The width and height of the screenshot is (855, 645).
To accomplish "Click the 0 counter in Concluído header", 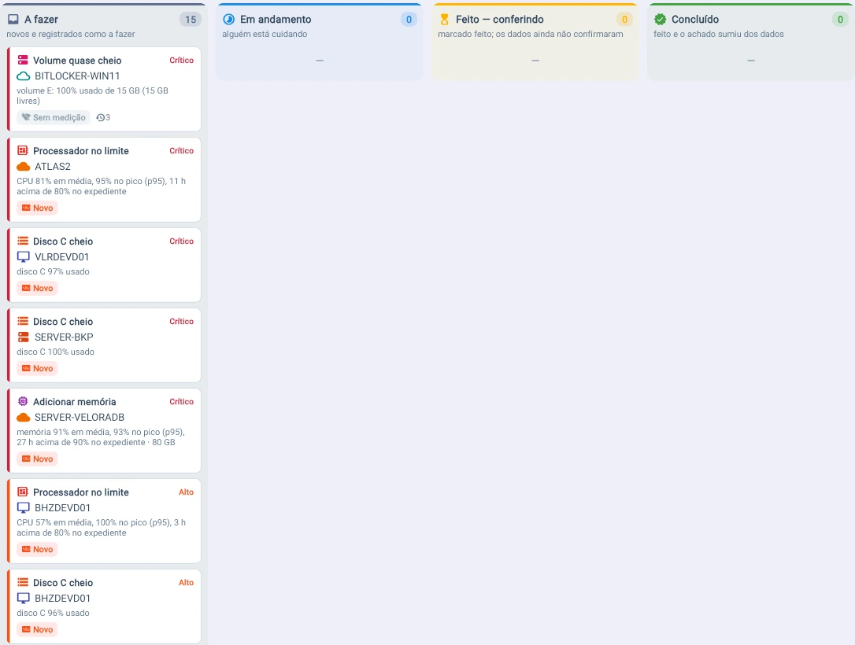I will click(840, 20).
